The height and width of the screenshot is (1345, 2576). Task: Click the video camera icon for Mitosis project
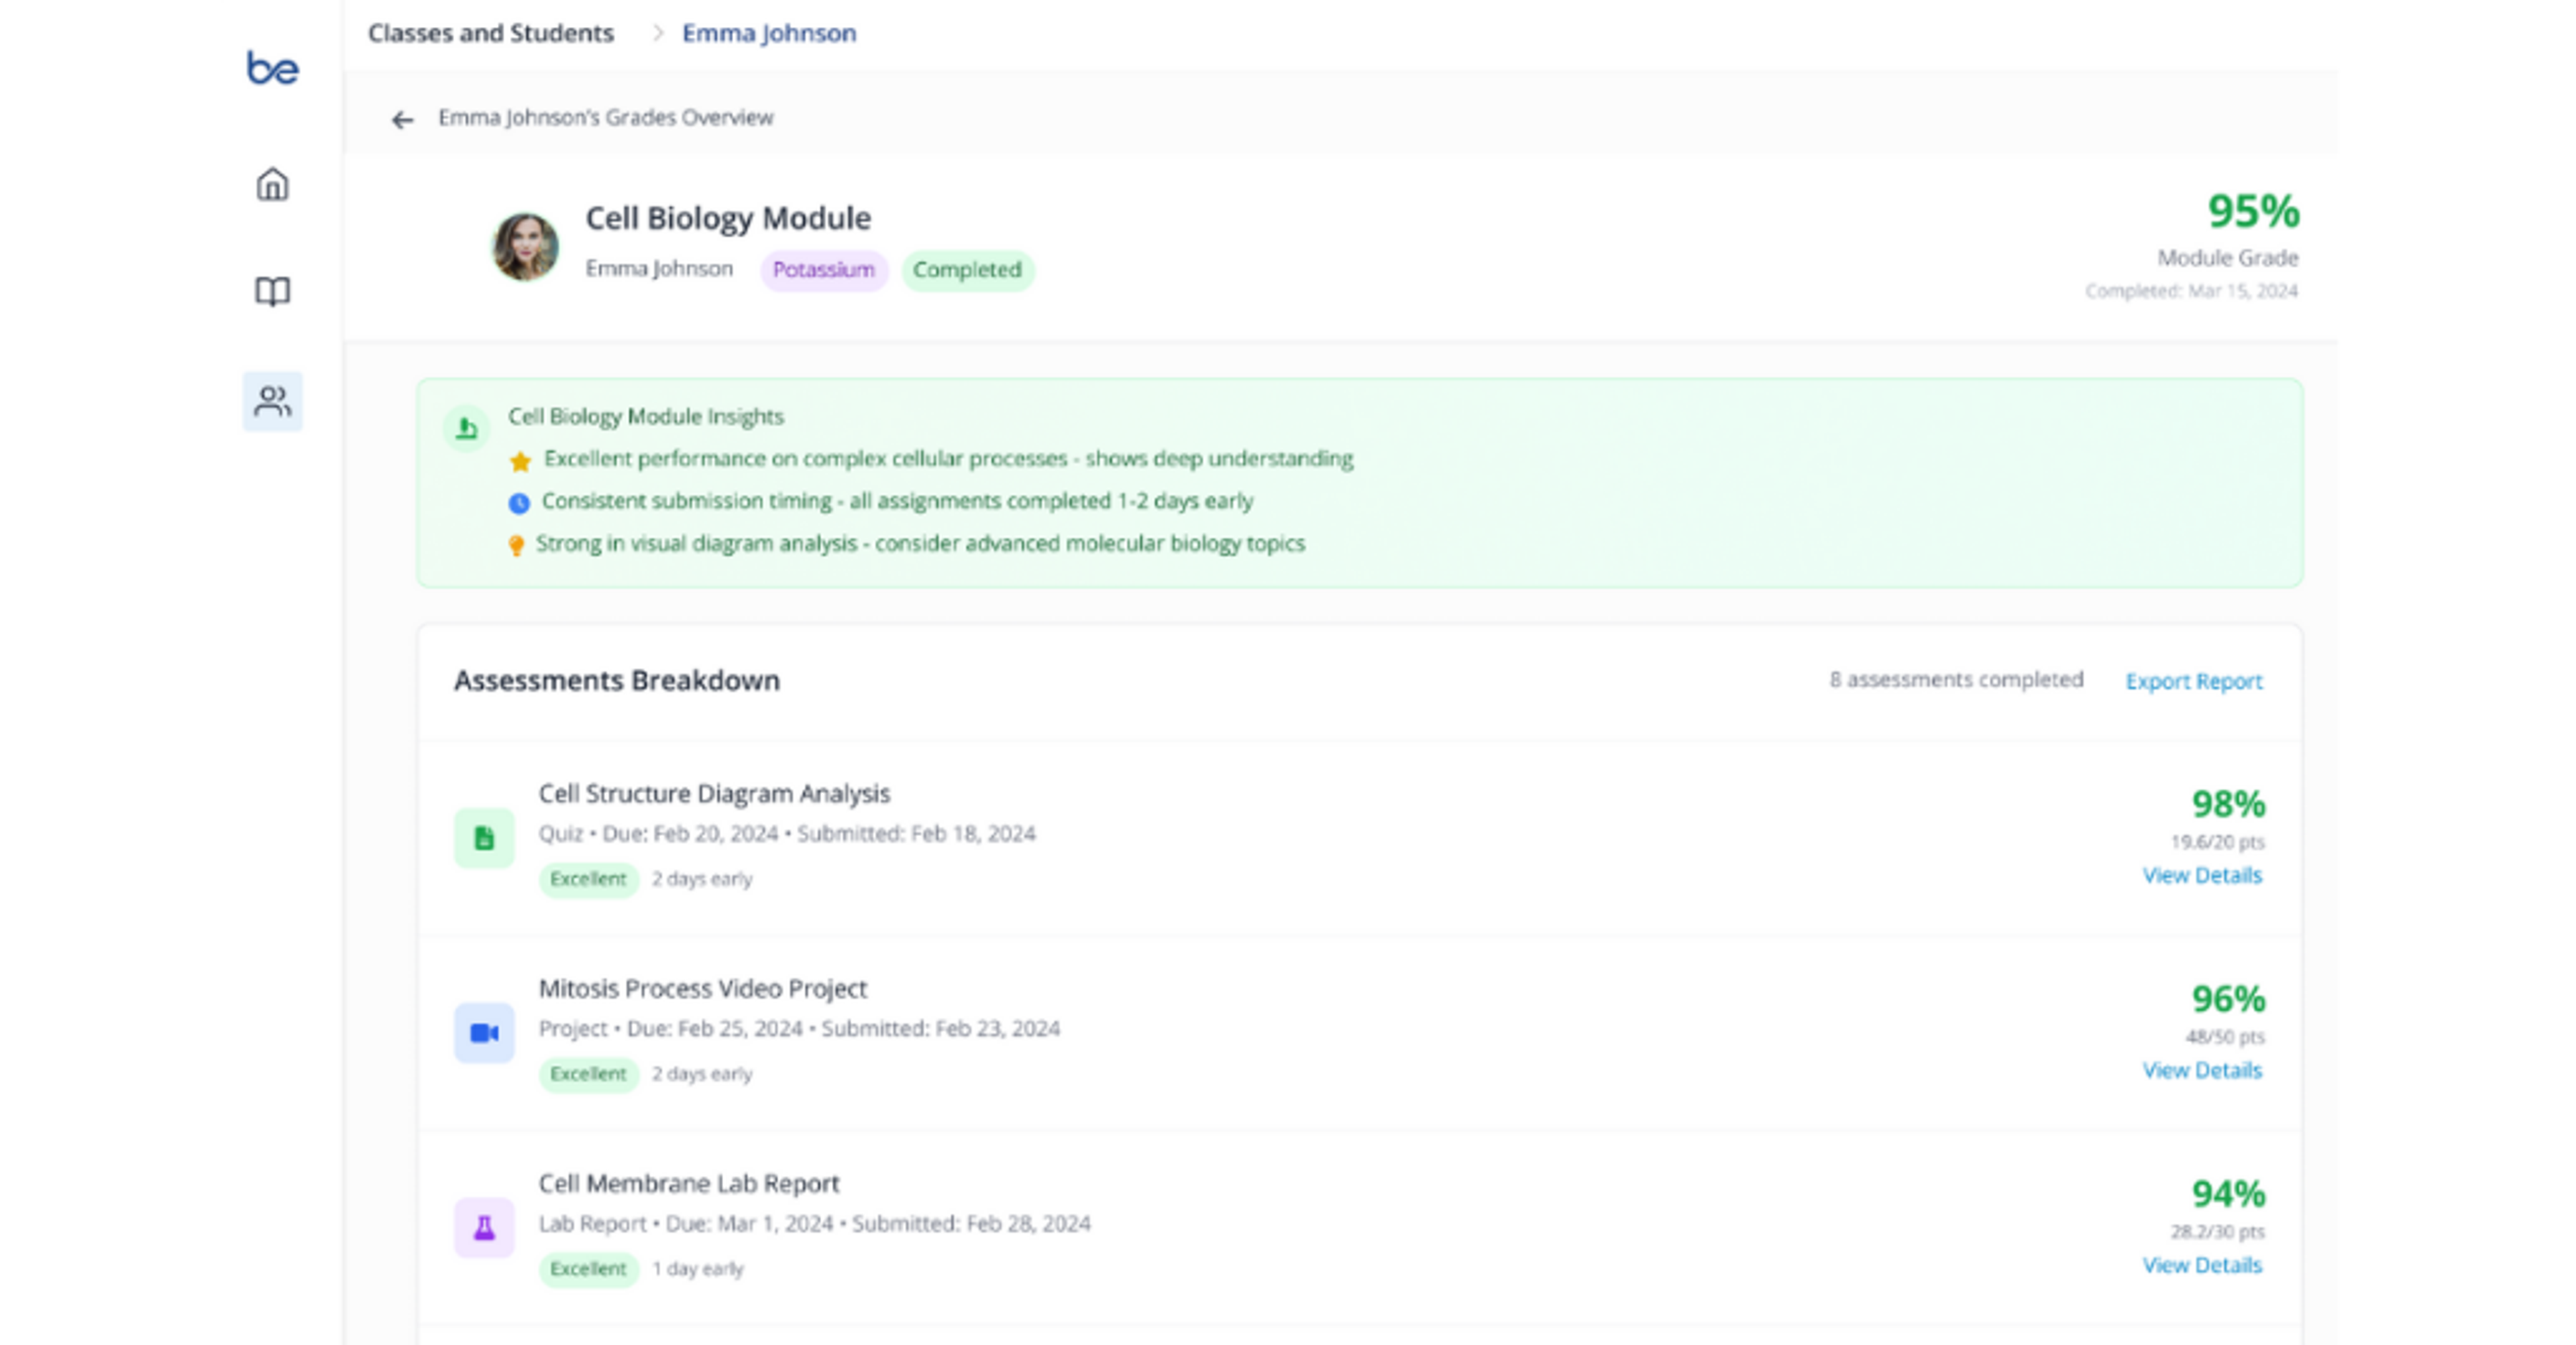point(484,1033)
